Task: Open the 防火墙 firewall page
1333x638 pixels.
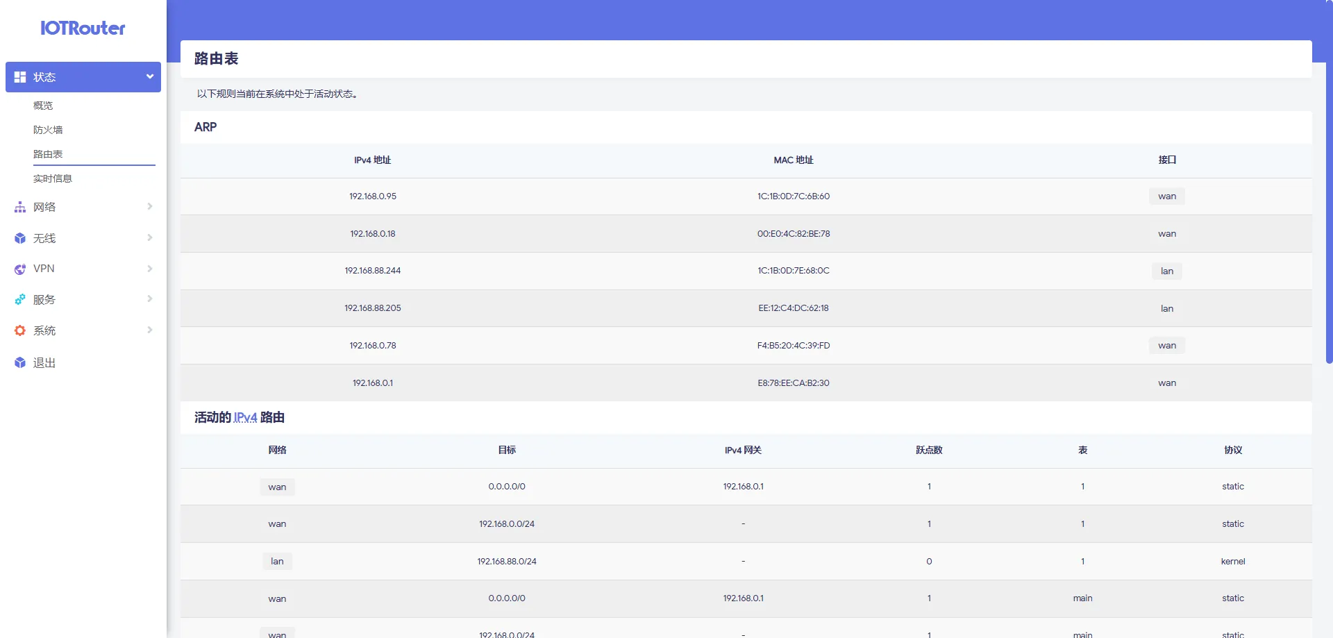Action: 48,130
